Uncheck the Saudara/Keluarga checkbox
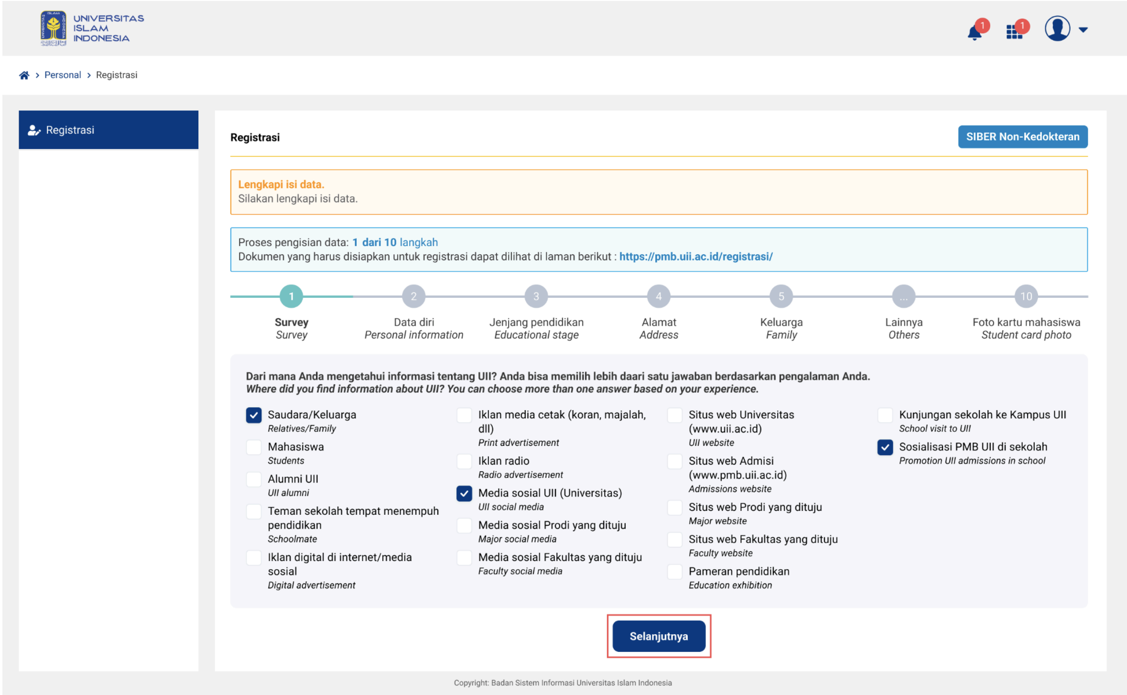This screenshot has height=695, width=1127. point(254,414)
